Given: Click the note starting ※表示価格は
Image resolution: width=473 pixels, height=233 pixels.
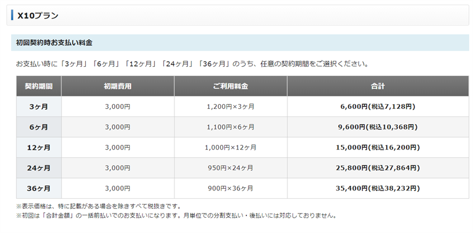Looking at the screenshot, I should pyautogui.click(x=99, y=206).
